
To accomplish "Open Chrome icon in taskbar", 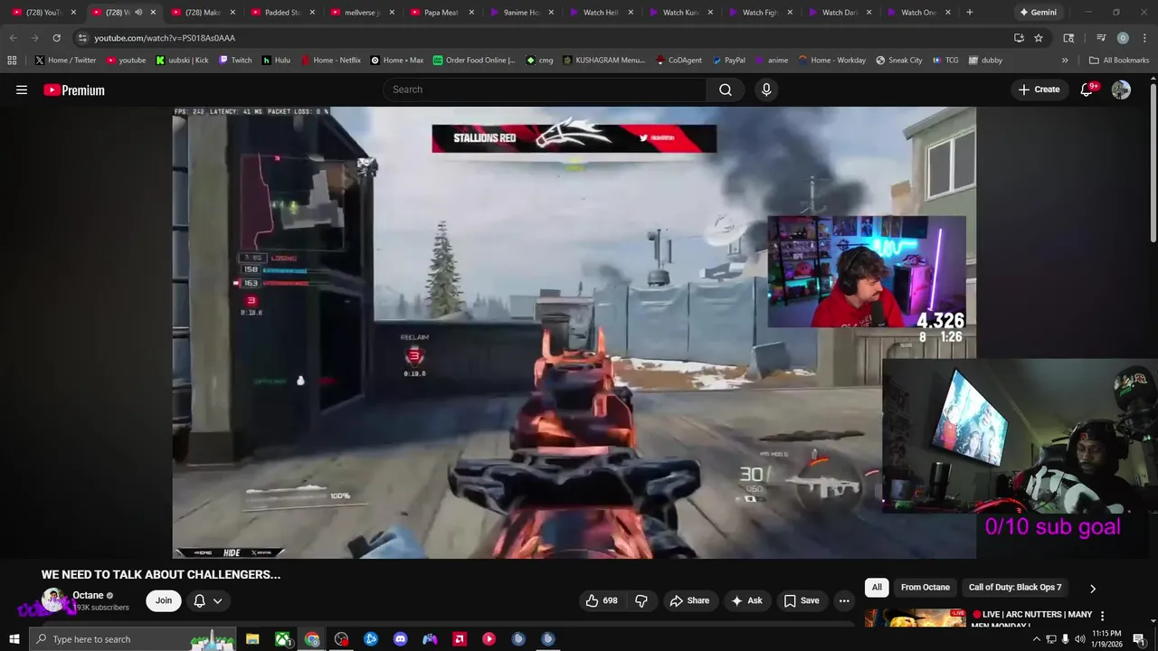I will (312, 639).
